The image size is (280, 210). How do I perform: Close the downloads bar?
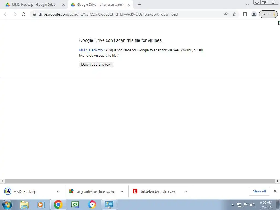tap(275, 191)
